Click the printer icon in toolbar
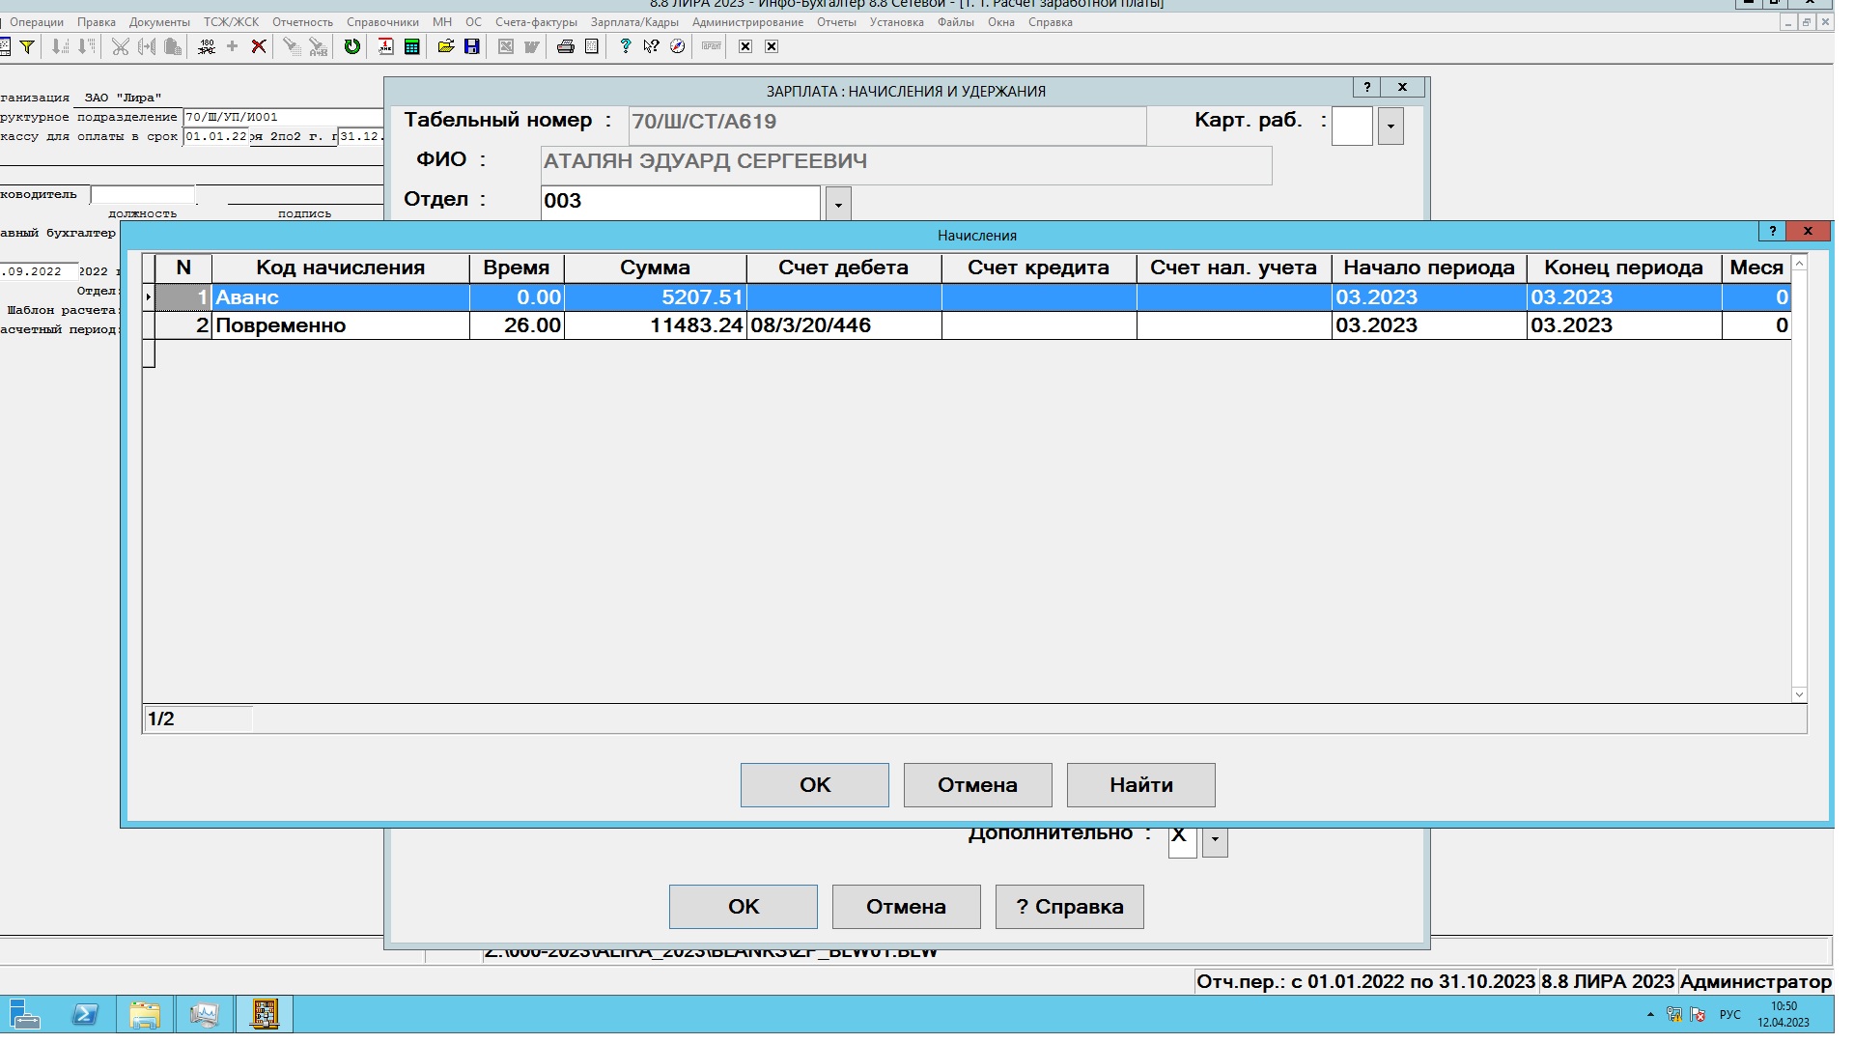This screenshot has height=1043, width=1854. [x=566, y=46]
